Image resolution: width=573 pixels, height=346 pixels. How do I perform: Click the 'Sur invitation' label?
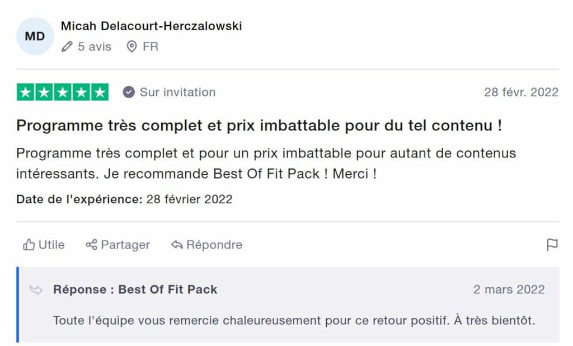click(177, 92)
